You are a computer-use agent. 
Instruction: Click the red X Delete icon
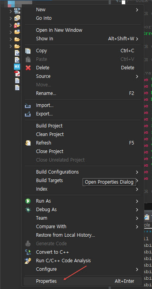pos(28,68)
